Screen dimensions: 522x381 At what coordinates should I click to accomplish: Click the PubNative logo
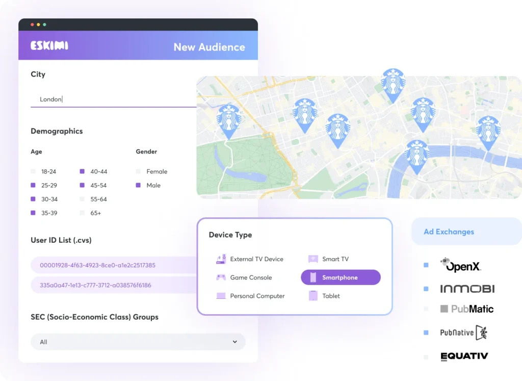(x=464, y=333)
